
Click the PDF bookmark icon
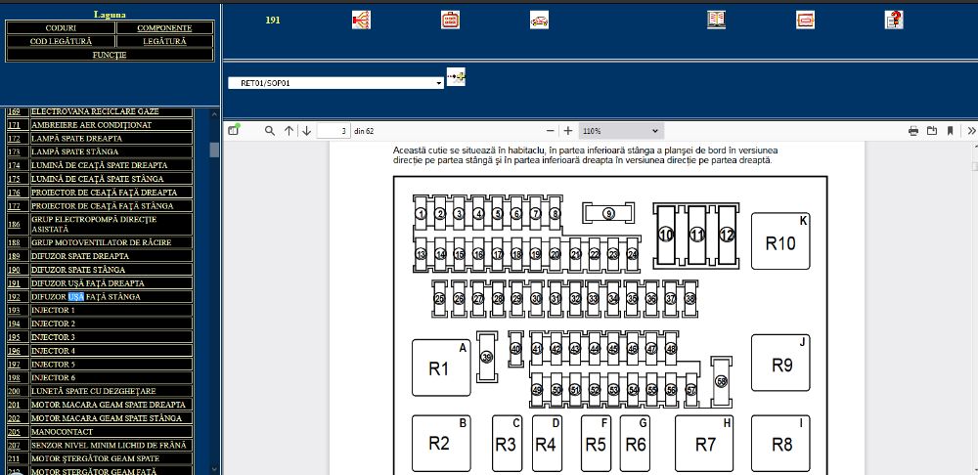click(x=950, y=131)
